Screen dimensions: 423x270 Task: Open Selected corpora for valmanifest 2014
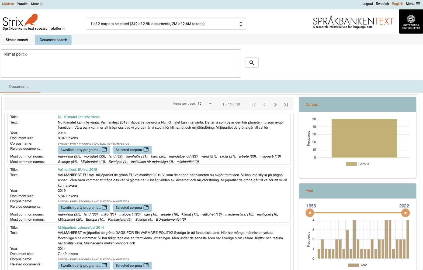132,265
